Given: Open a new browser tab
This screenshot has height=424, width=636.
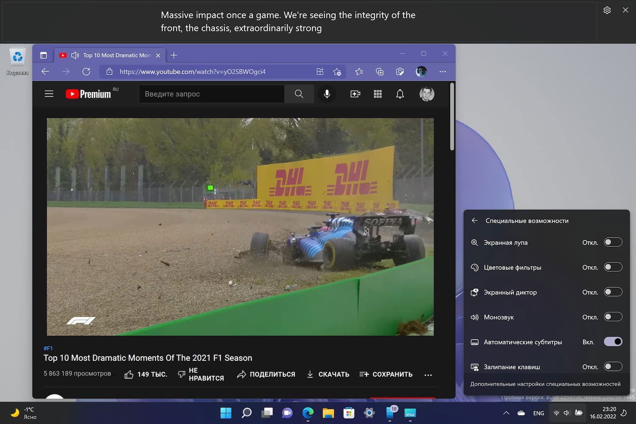Looking at the screenshot, I should 174,55.
